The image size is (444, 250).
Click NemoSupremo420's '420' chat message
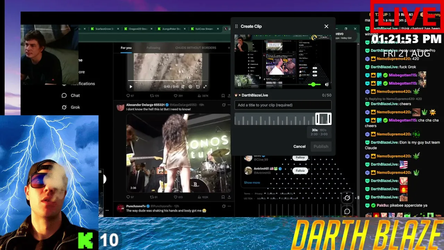click(392, 59)
